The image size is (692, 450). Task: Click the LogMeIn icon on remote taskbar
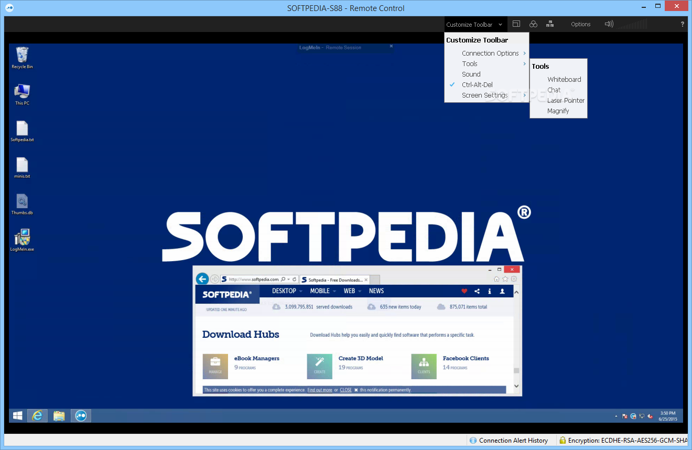(x=81, y=415)
